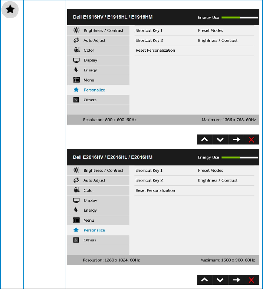Click the Preset Modes value in E1916HV menu
The image size is (263, 289).
(x=210, y=30)
